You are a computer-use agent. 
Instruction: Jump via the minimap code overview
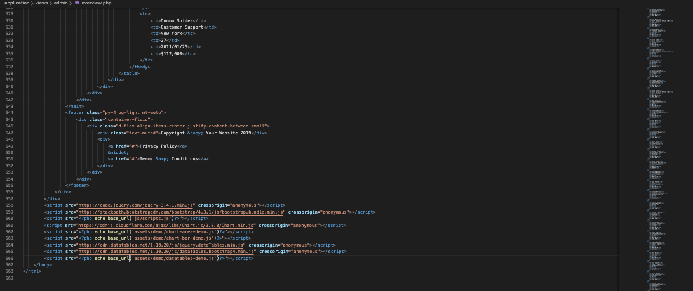click(x=662, y=148)
